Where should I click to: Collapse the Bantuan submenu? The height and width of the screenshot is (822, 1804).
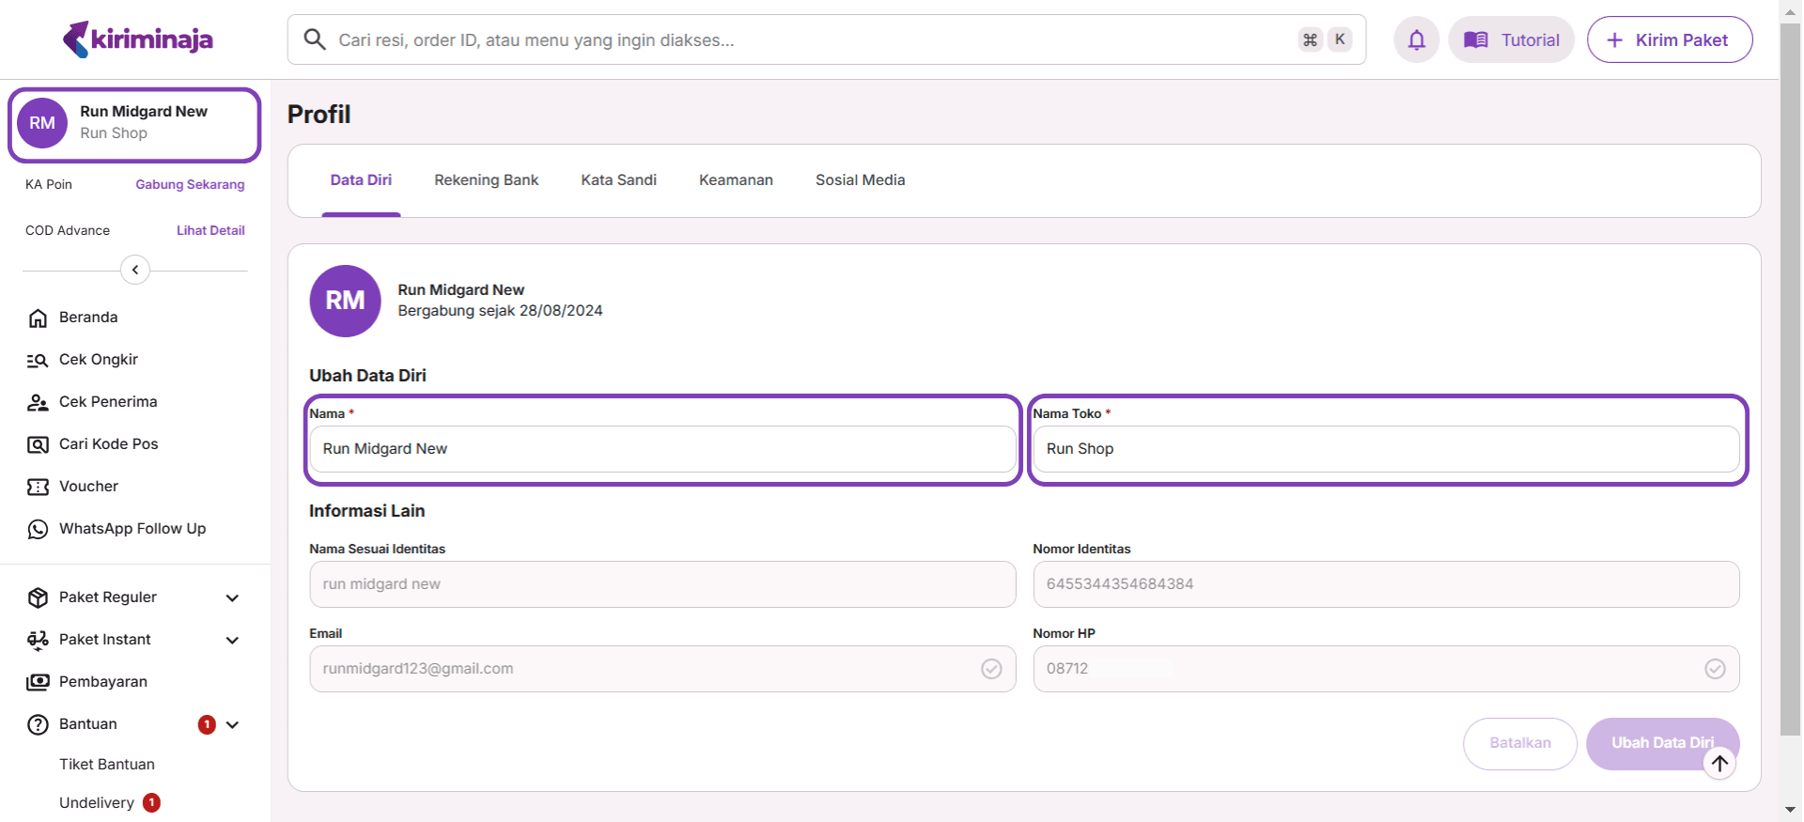[232, 725]
